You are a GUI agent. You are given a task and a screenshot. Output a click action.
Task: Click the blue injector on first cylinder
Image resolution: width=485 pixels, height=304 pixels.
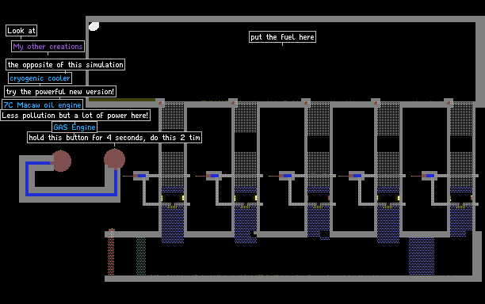[x=142, y=176]
